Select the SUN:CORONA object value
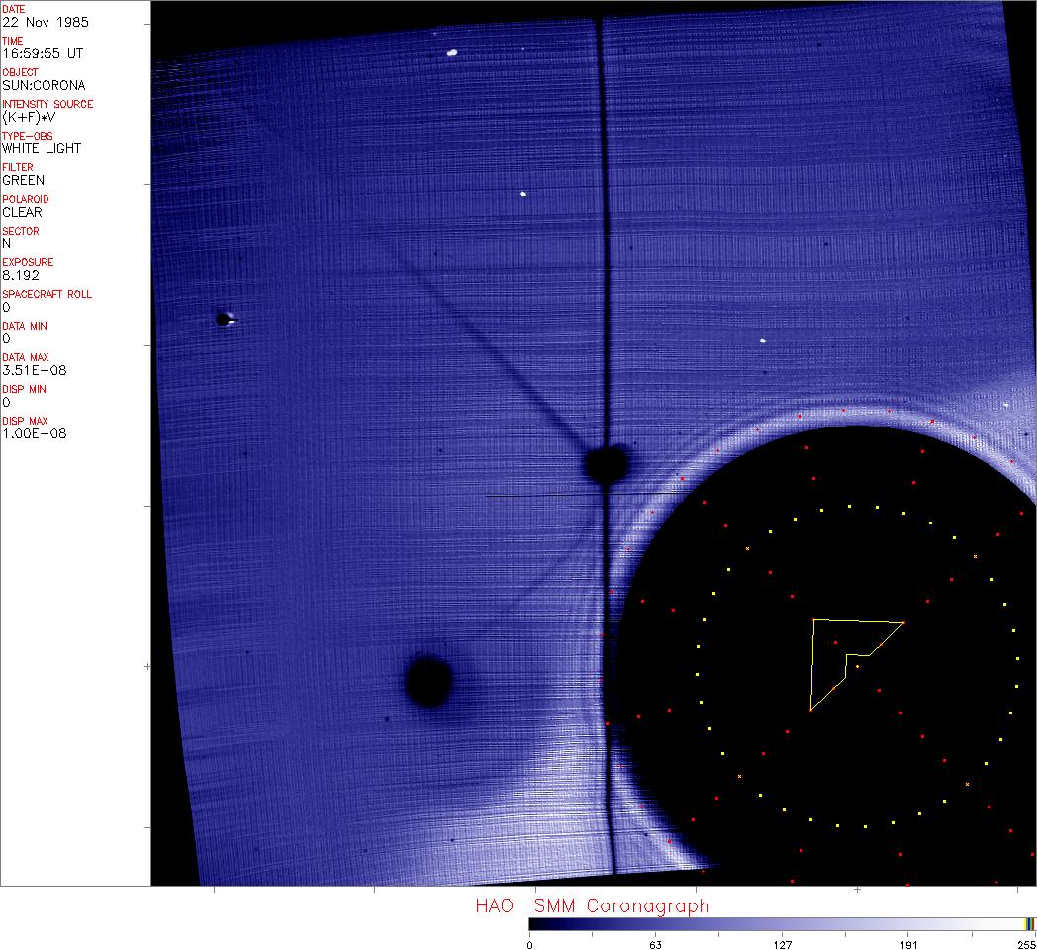Screen dimensions: 1037x950 tap(44, 85)
